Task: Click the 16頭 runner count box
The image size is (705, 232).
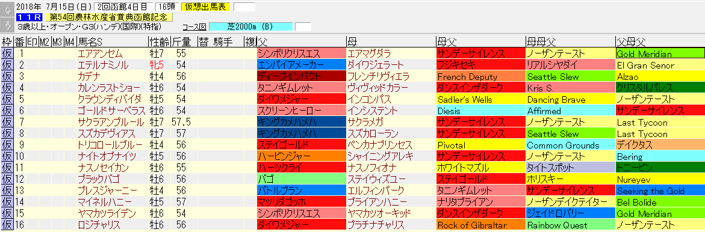Action: [167, 7]
